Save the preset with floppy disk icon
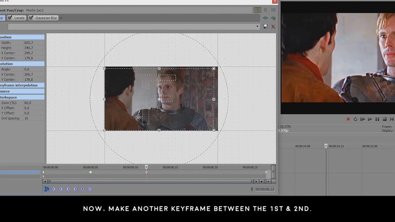The height and width of the screenshot is (222, 395). point(265,27)
